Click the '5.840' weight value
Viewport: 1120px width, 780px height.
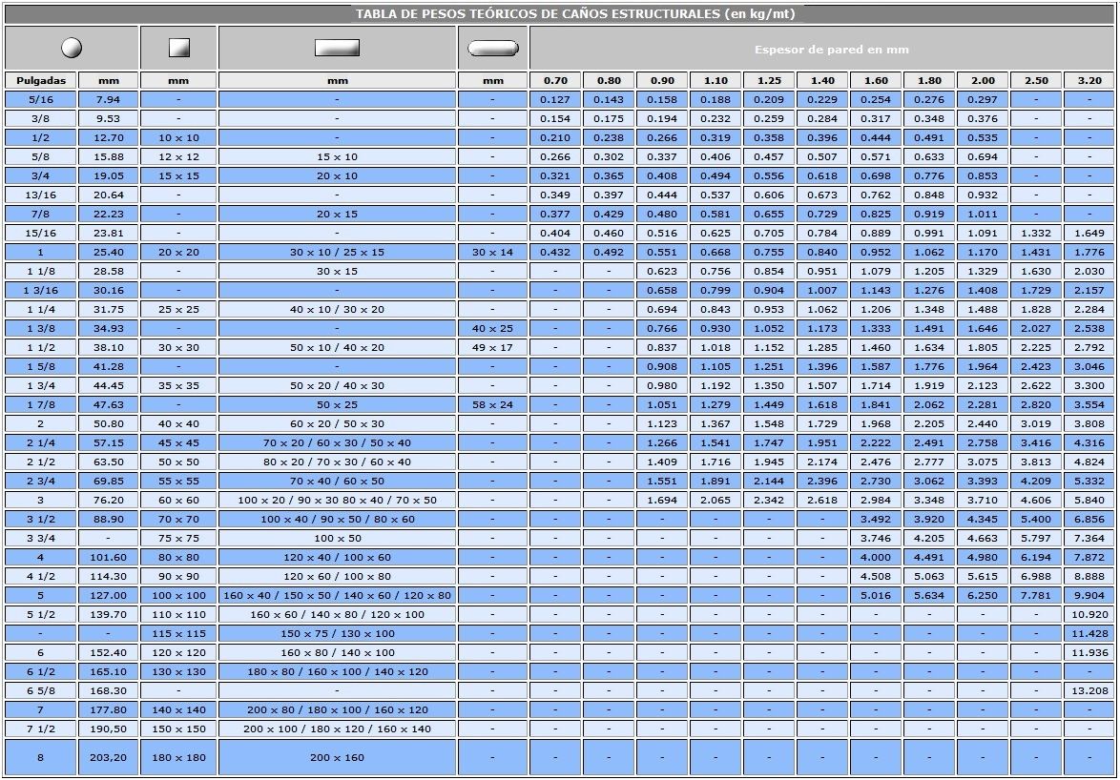click(x=1089, y=501)
